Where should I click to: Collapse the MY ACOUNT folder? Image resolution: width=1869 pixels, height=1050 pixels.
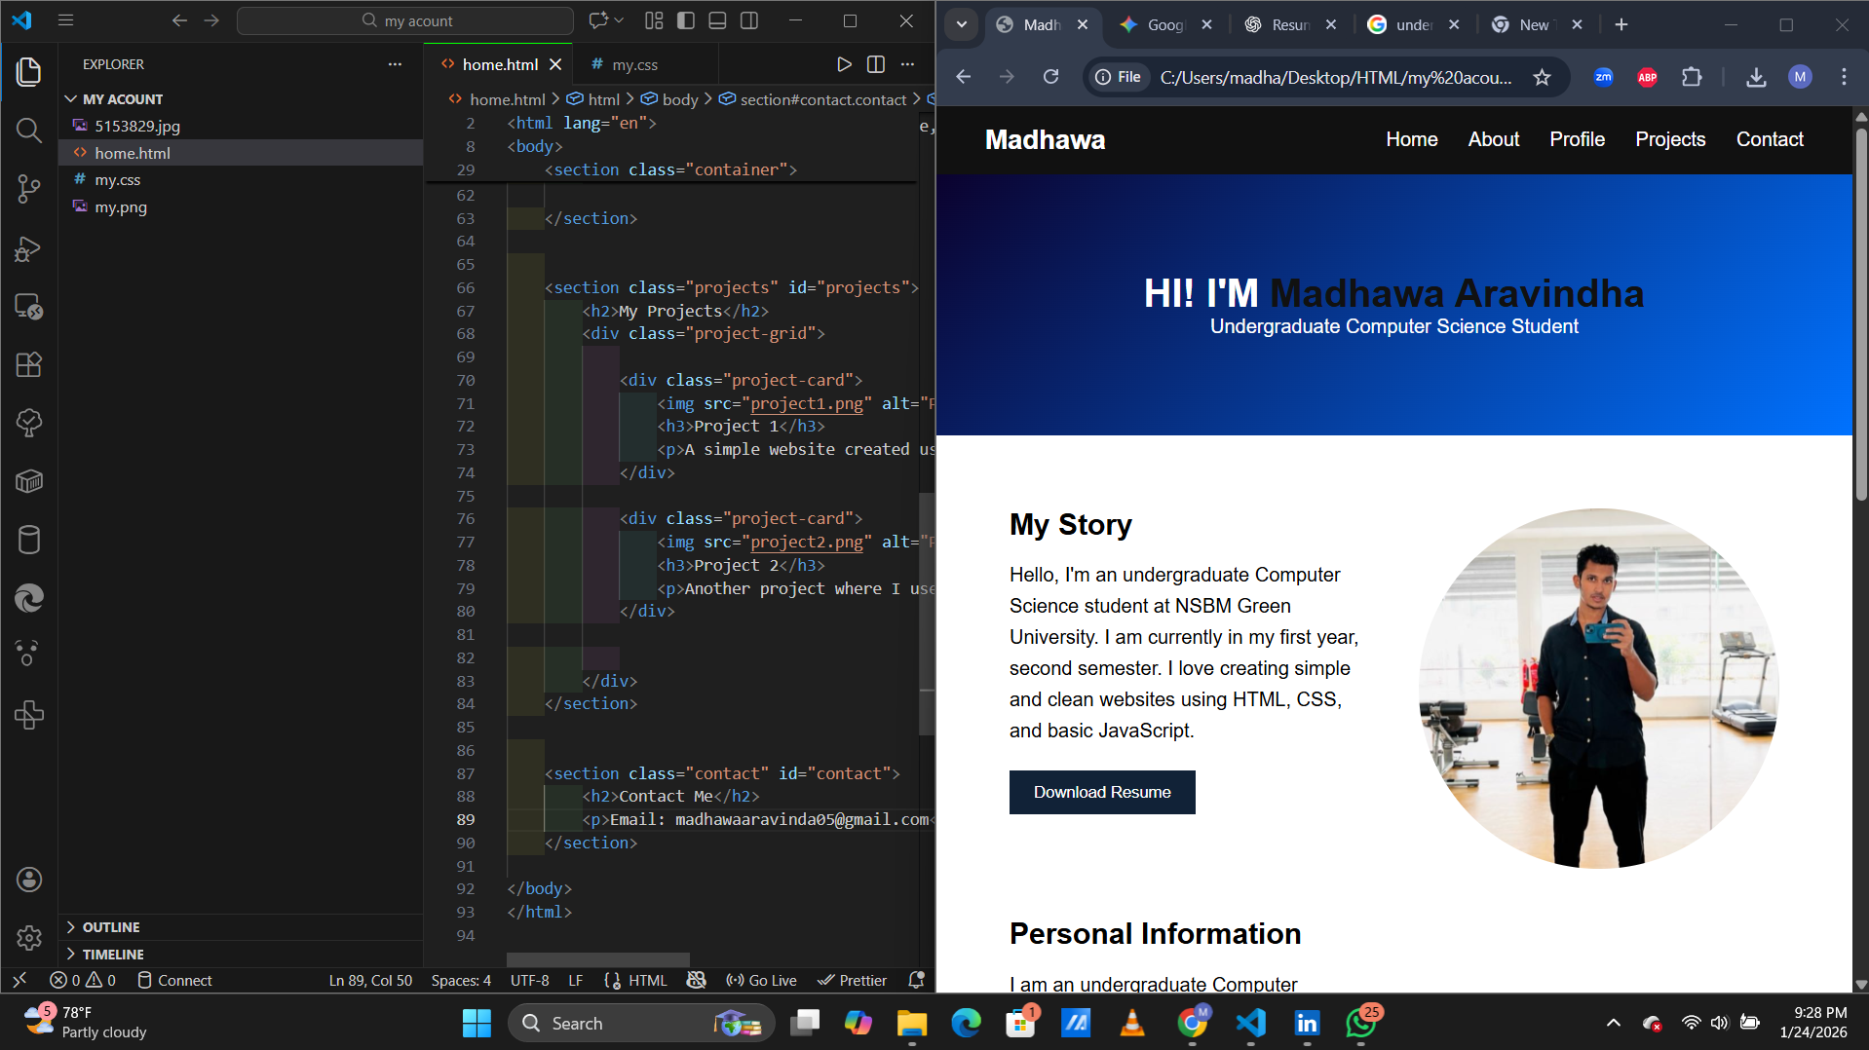123,99
